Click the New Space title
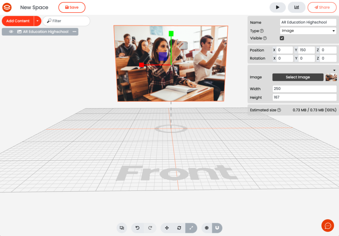This screenshot has width=339, height=236. pos(34,7)
